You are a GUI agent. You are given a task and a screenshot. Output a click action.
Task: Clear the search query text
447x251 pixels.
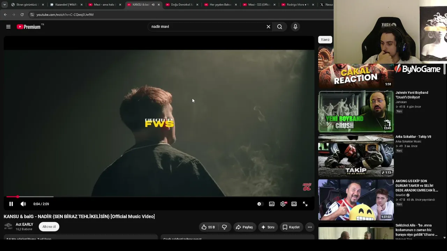click(269, 26)
